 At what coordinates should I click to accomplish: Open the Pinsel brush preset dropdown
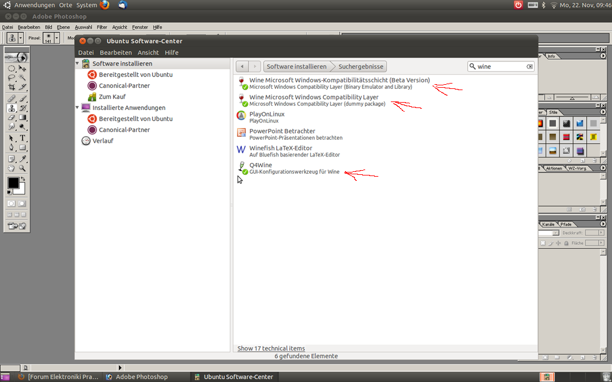click(57, 38)
